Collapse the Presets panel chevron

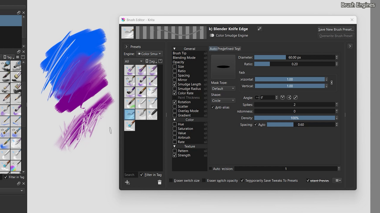click(x=126, y=47)
